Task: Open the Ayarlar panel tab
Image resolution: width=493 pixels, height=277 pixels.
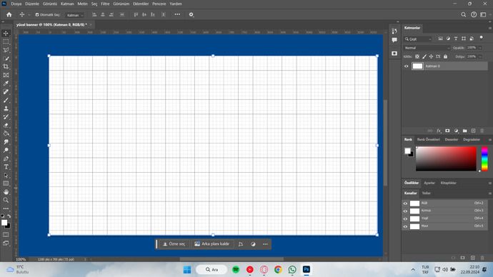Action: [429, 183]
